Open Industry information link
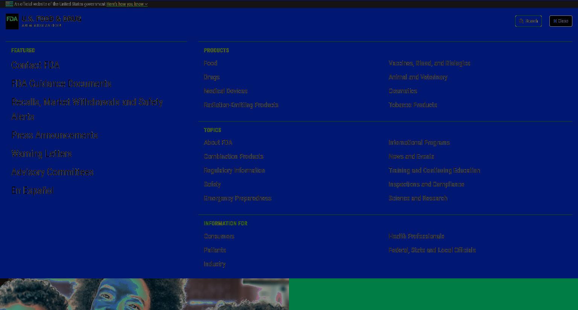The height and width of the screenshot is (310, 578). pyautogui.click(x=214, y=264)
